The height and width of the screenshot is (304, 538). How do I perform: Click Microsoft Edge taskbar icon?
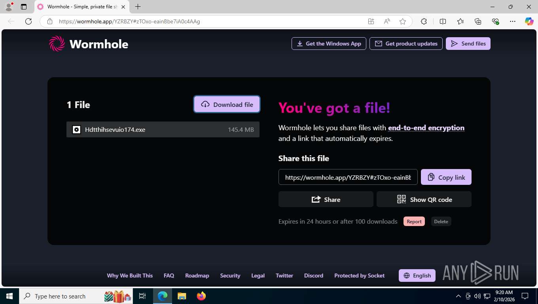tap(163, 296)
